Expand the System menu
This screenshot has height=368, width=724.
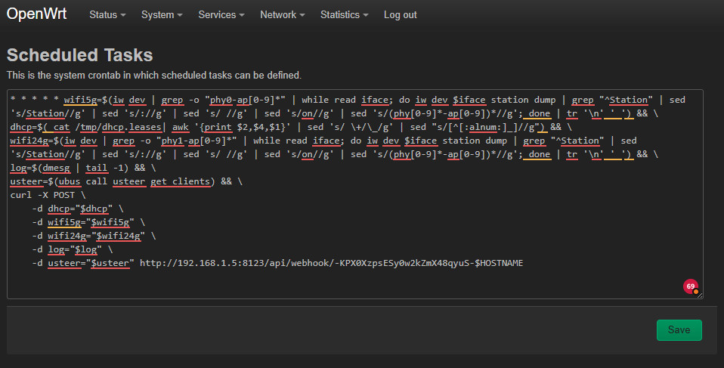(x=162, y=15)
